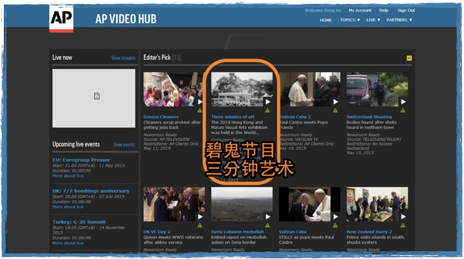The height and width of the screenshot is (259, 464).
Task: Click warning icon under Switzerland Shooting thumbnail
Action: [403, 110]
